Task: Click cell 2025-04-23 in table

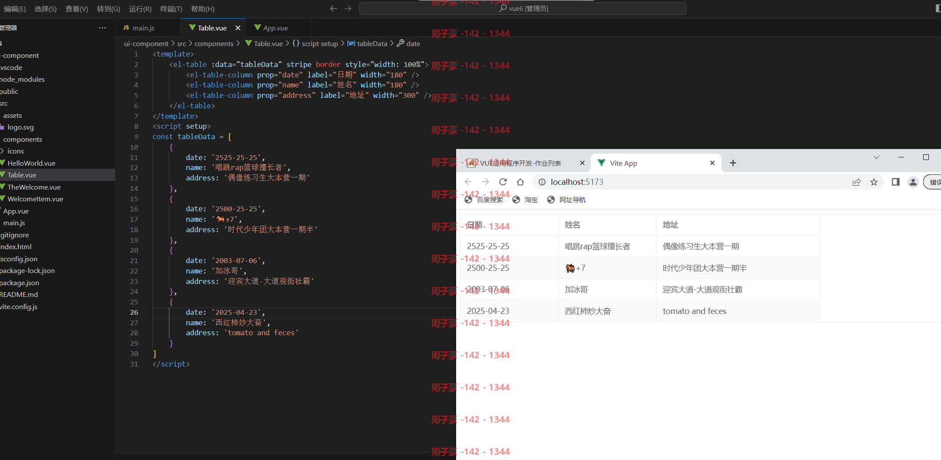Action: (x=509, y=311)
